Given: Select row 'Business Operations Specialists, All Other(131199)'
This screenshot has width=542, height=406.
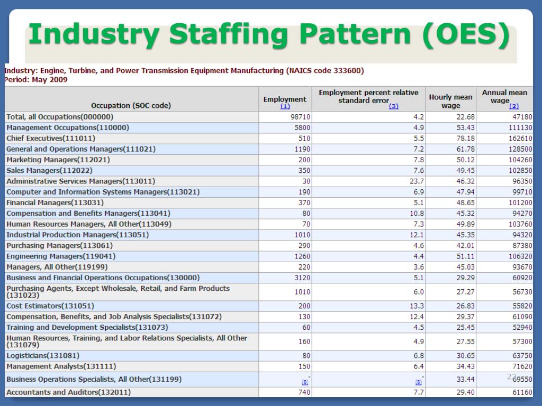Looking at the screenshot, I should pyautogui.click(x=268, y=379).
